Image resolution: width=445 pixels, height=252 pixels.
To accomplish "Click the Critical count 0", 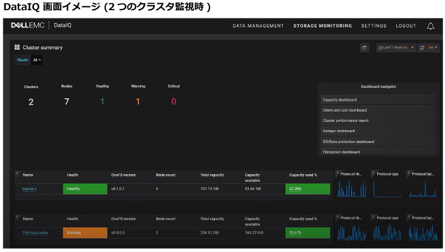I will coord(174,101).
